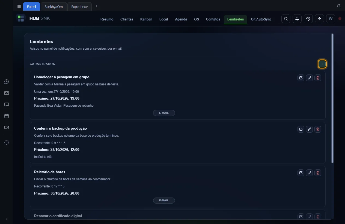Open the Contatos navigation tab
The width and height of the screenshot is (345, 224).
click(213, 19)
